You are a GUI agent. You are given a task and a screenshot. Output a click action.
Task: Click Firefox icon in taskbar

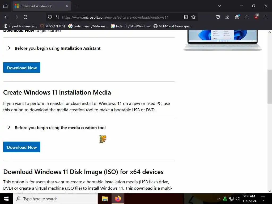118,199
